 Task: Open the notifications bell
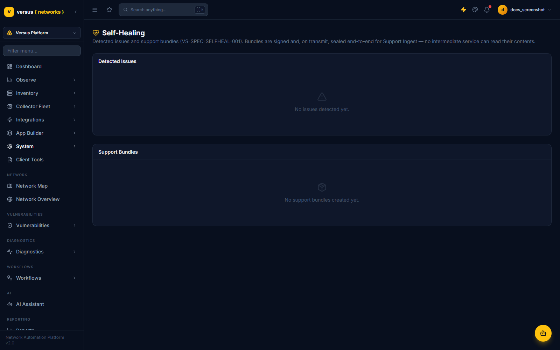tap(487, 10)
